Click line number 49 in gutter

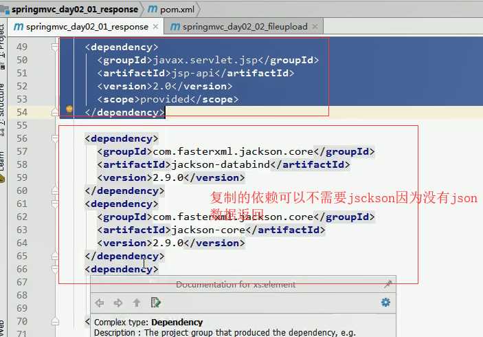(x=22, y=47)
